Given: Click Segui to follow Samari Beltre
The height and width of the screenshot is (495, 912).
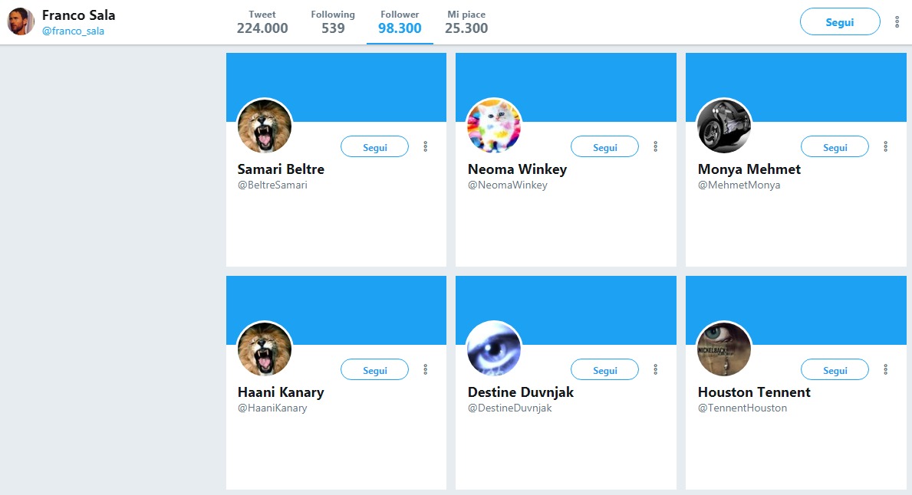Looking at the screenshot, I should pos(374,147).
